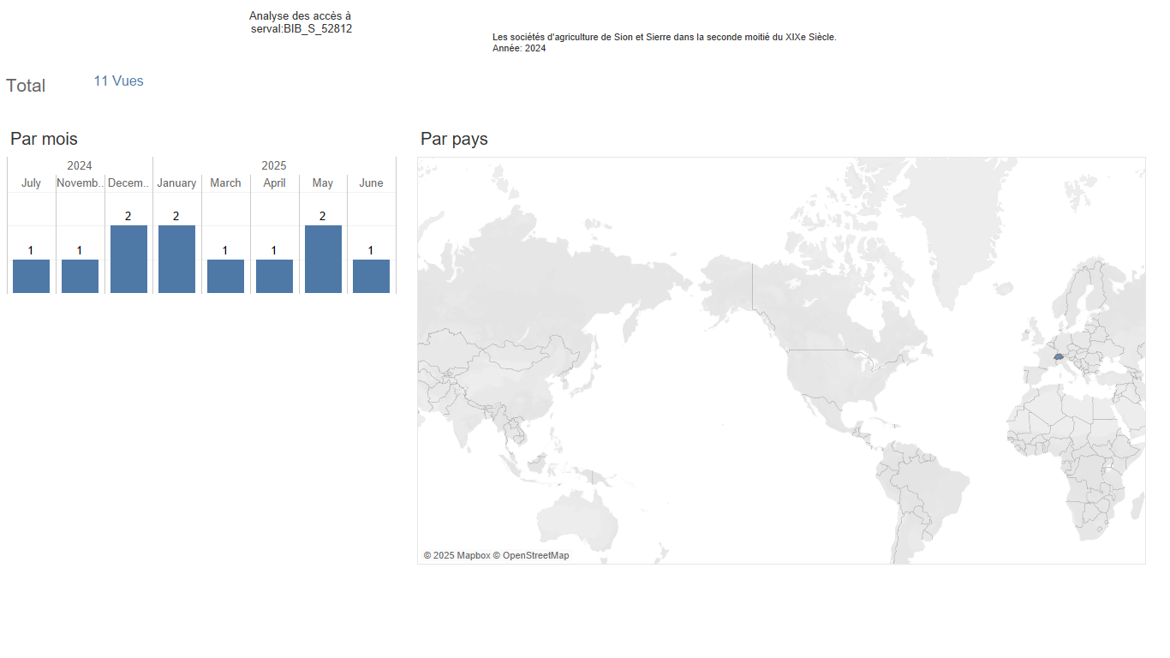
Task: Click the '2025' year header
Action: 274,165
